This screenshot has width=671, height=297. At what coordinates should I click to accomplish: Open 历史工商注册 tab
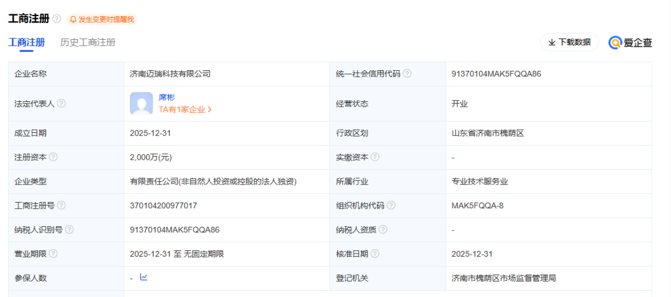88,42
